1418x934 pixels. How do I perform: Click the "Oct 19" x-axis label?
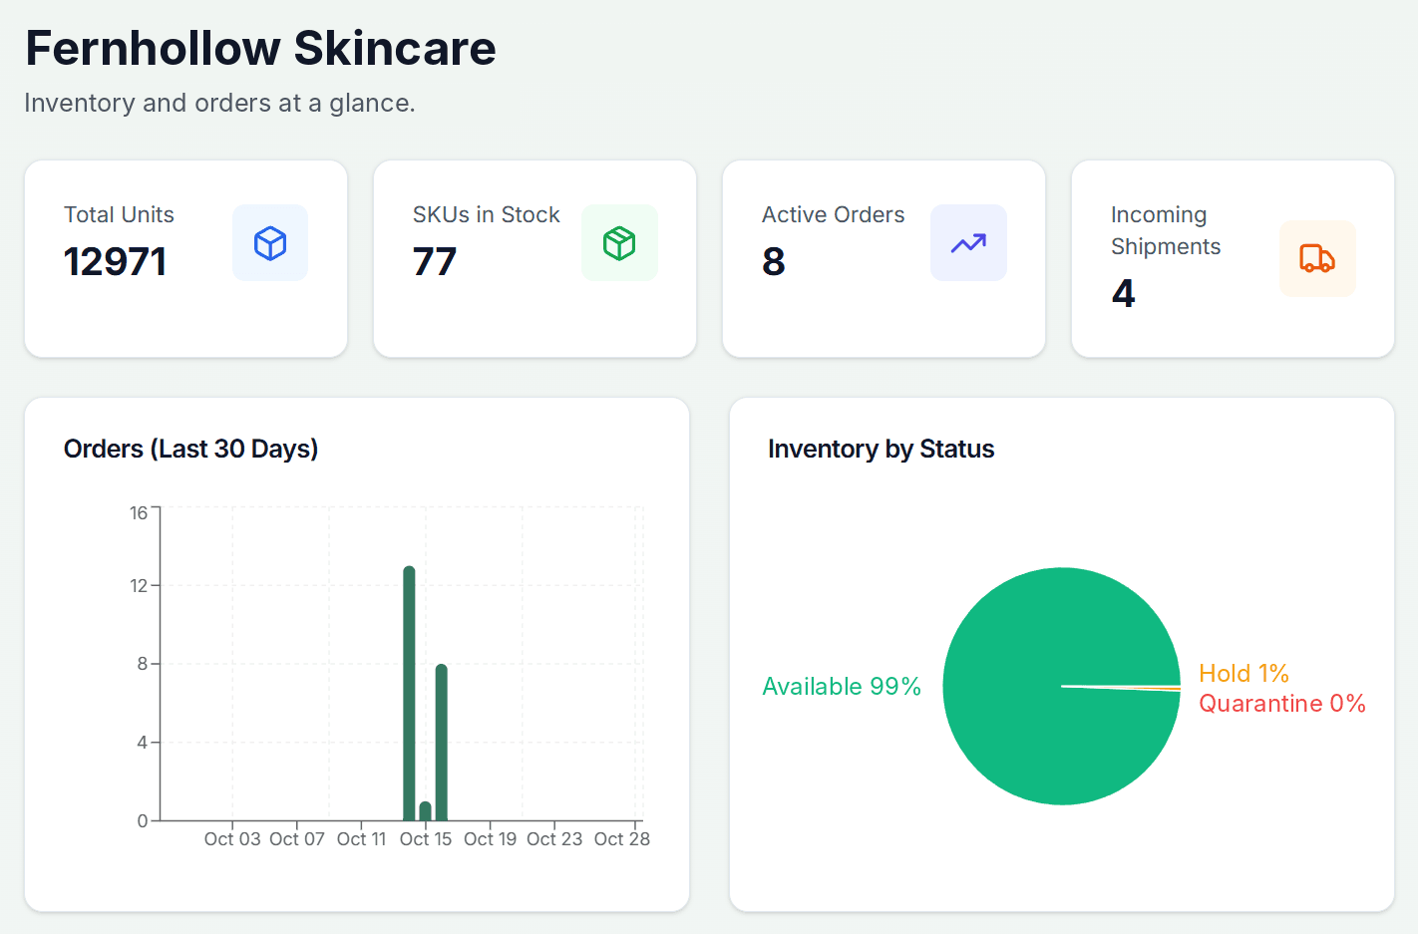tap(491, 839)
